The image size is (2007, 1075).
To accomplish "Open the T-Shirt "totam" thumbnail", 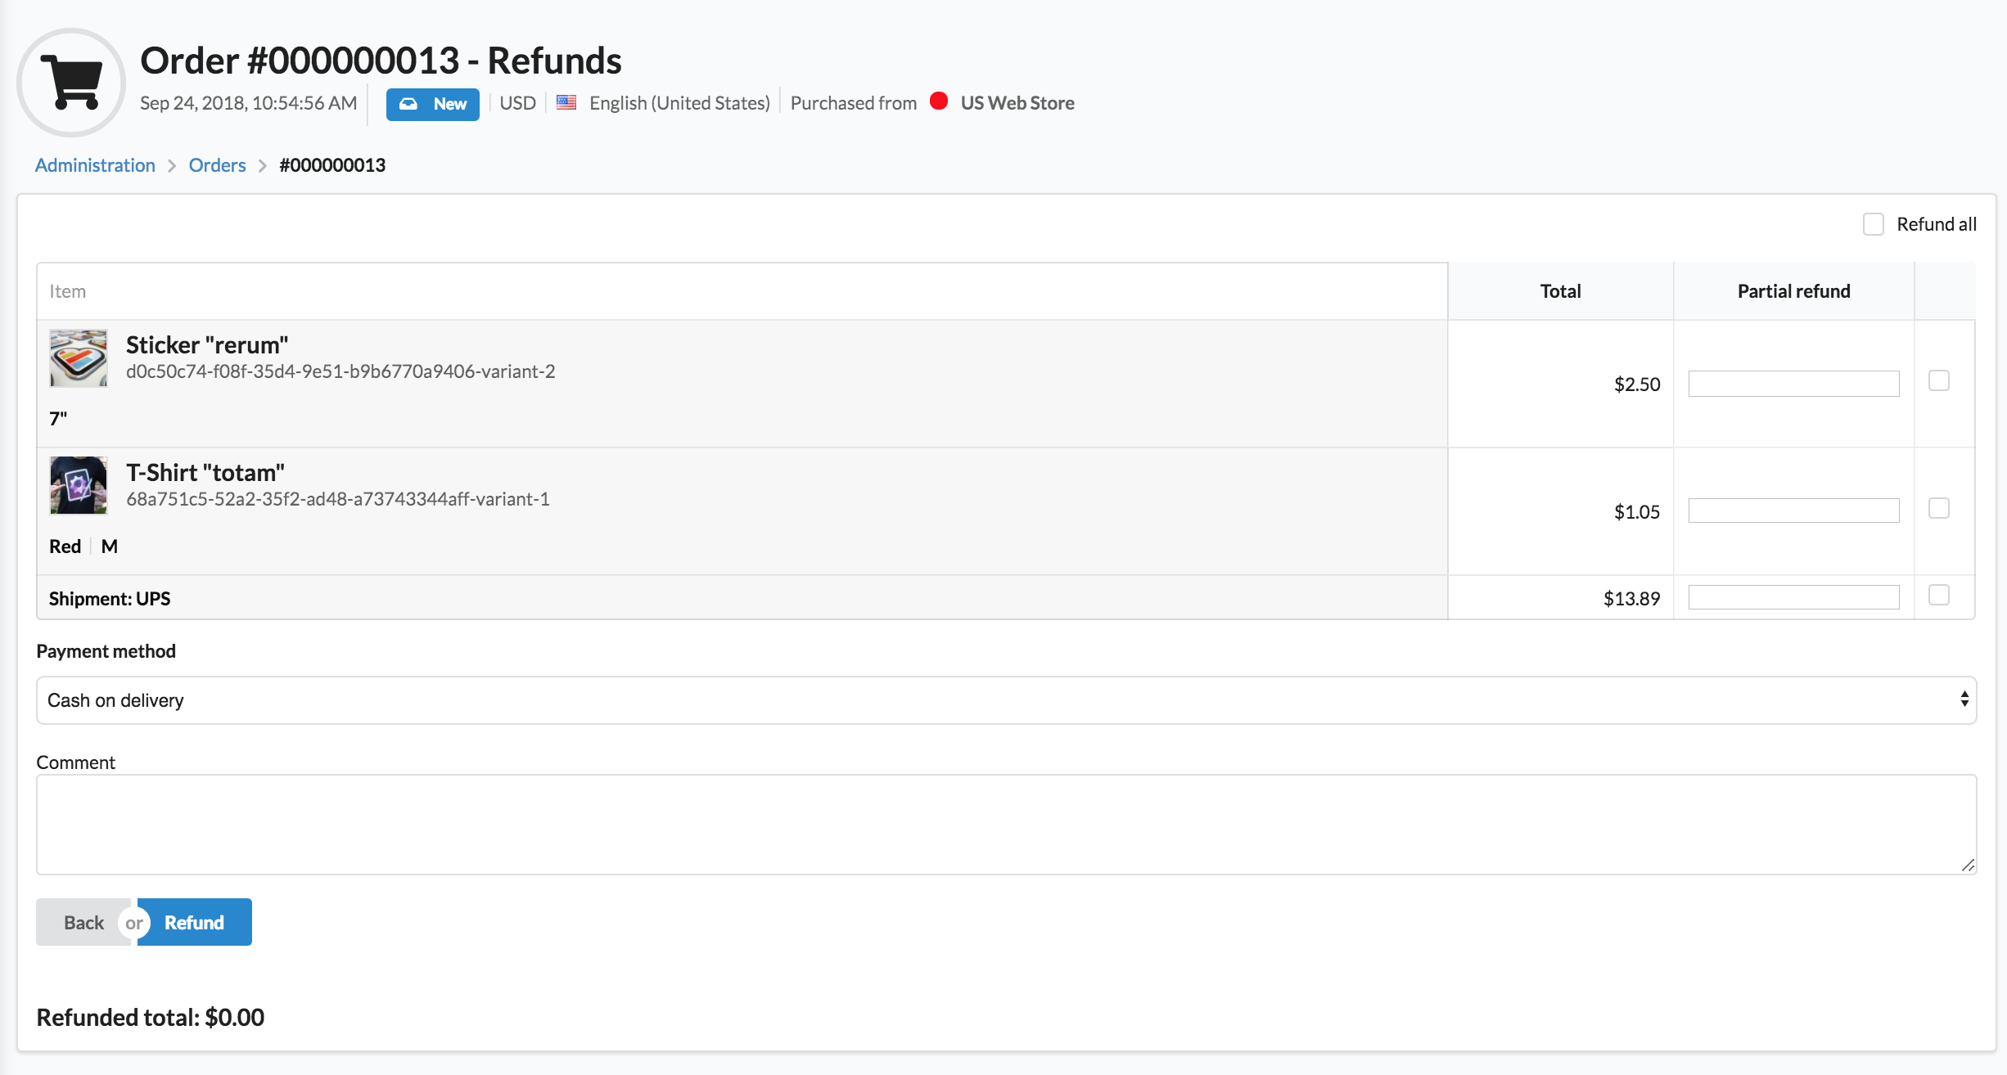I will click(79, 485).
